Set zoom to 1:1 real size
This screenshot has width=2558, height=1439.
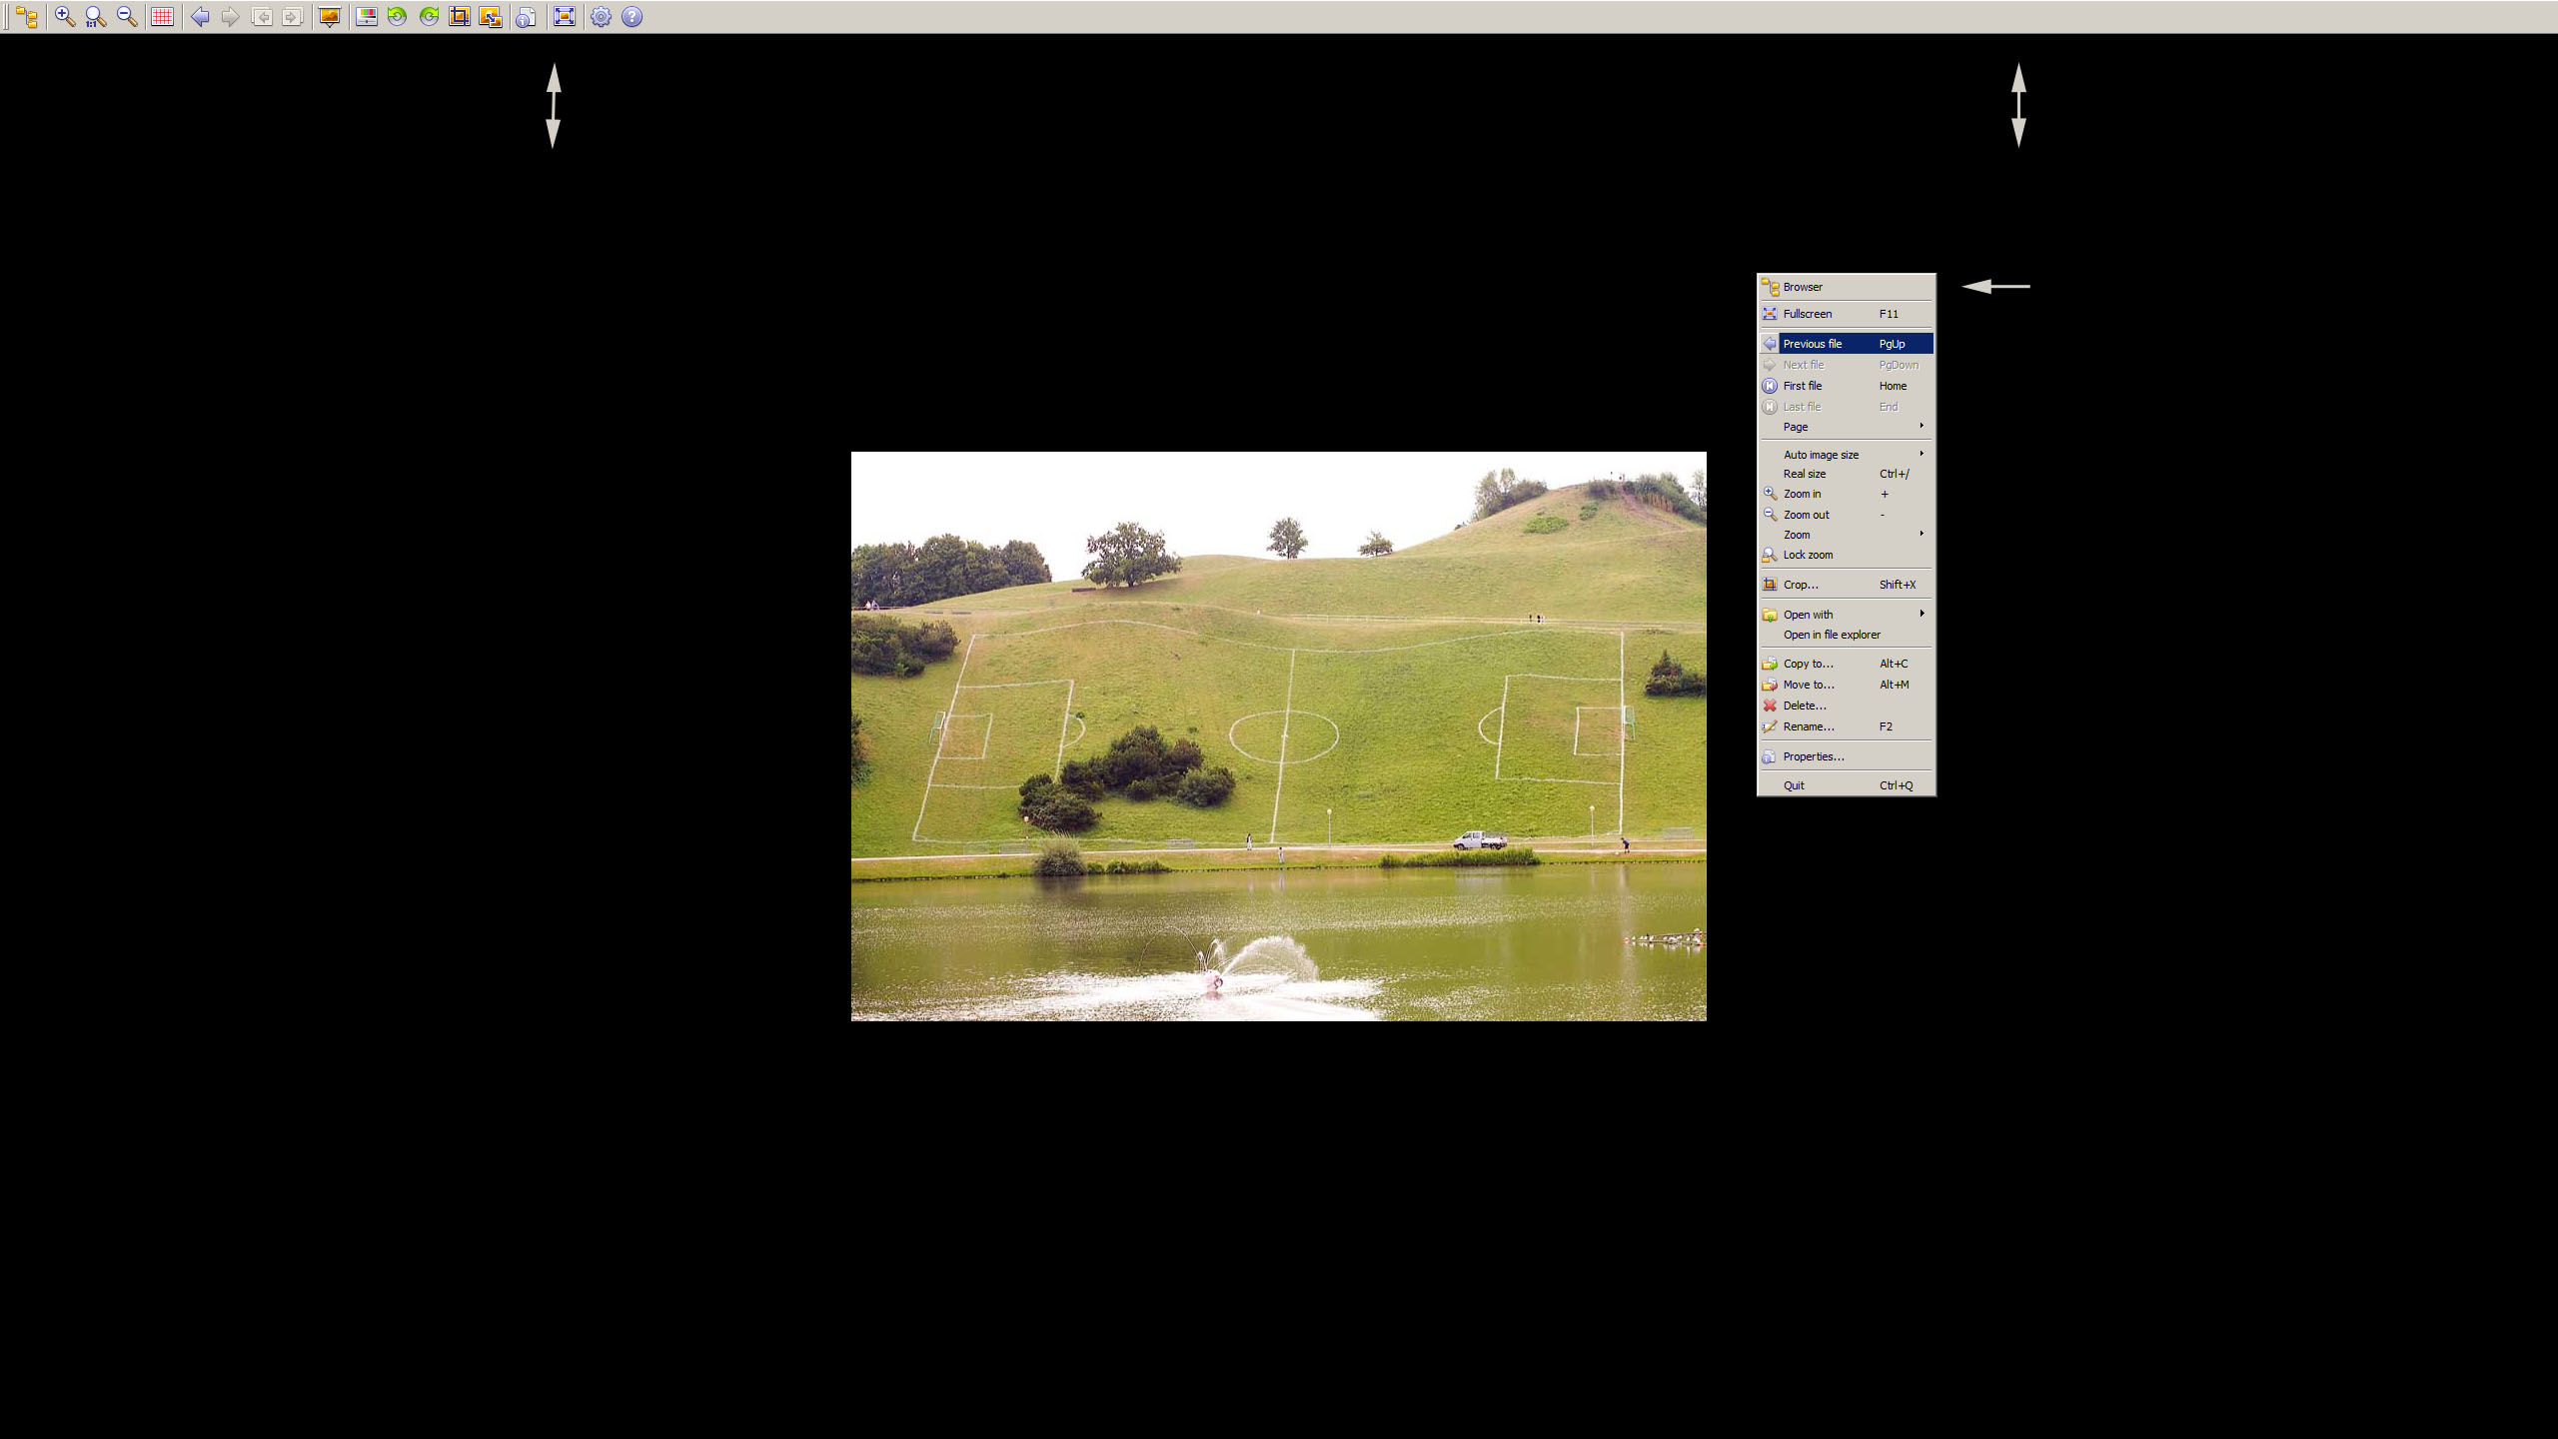pos(95,17)
